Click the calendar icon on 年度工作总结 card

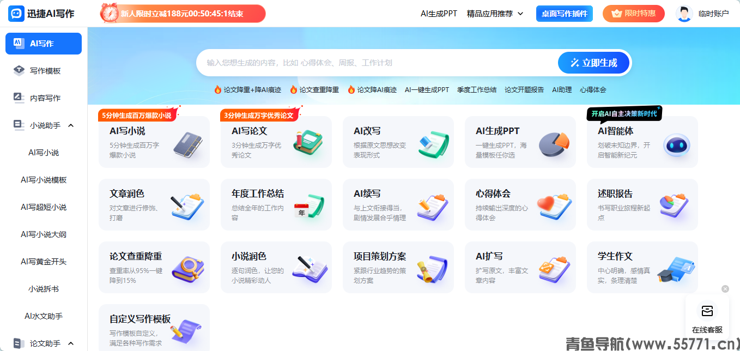309,207
